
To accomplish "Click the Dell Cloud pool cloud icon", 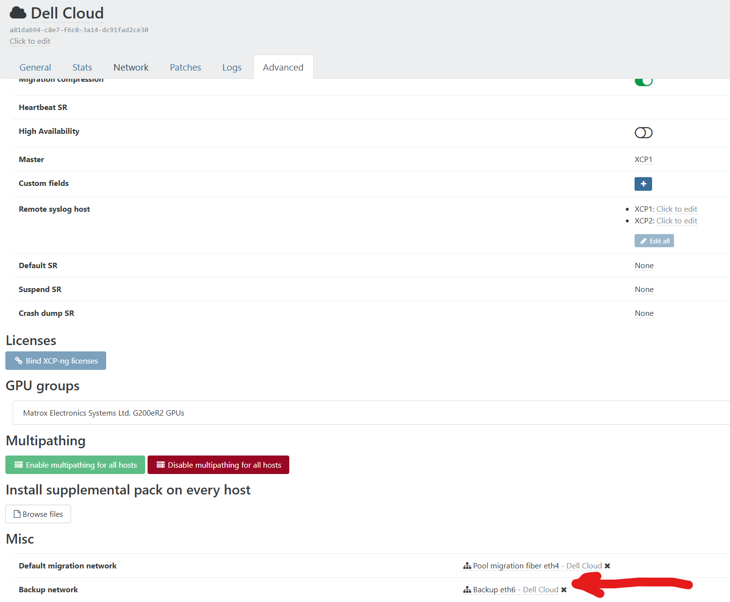I will pos(18,13).
